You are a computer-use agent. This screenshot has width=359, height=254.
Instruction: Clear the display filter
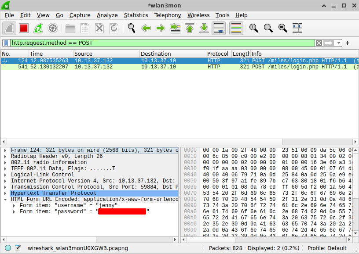[x=319, y=43]
